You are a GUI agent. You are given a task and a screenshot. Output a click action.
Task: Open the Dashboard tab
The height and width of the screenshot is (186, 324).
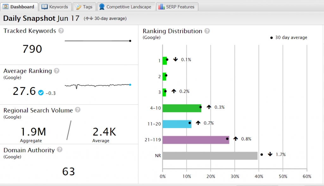coord(19,7)
